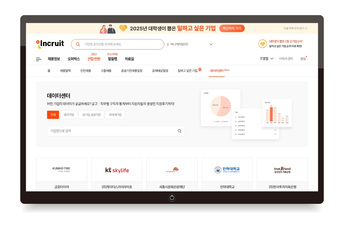
Task: Open the 자료실 menu
Action: click(129, 59)
